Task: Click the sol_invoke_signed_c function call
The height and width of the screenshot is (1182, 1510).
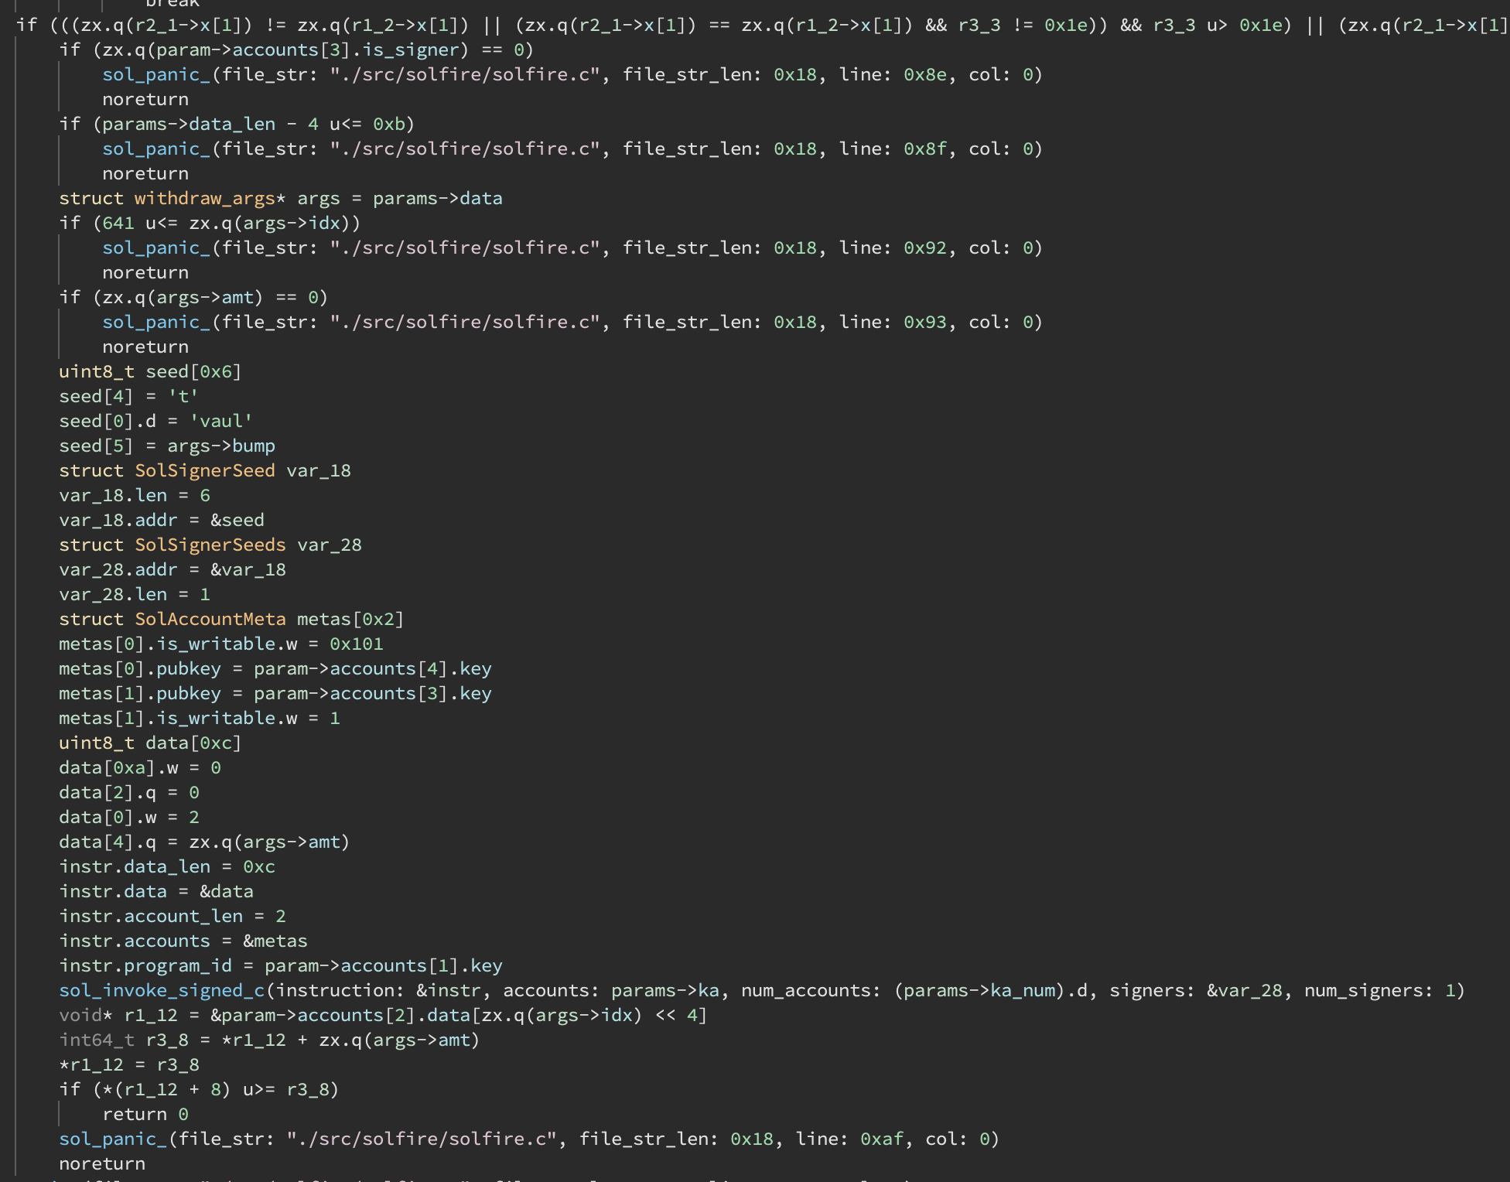Action: (162, 990)
